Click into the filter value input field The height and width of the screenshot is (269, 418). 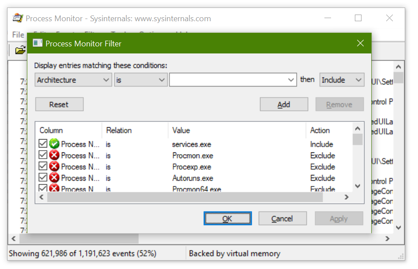point(228,80)
